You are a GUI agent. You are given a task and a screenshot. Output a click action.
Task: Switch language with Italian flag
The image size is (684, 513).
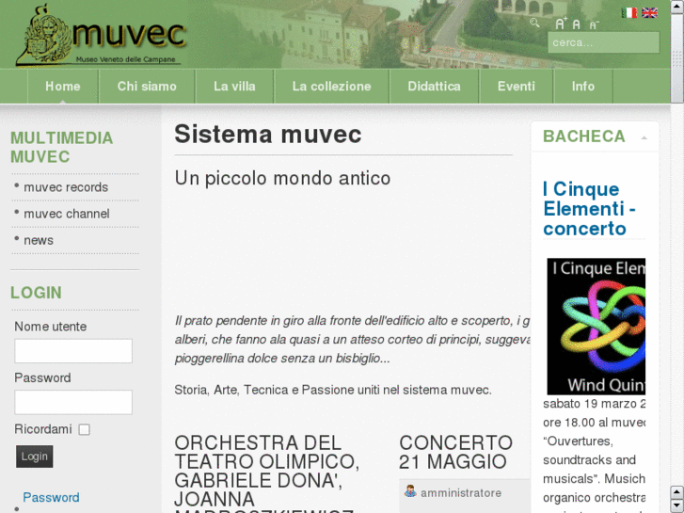628,13
